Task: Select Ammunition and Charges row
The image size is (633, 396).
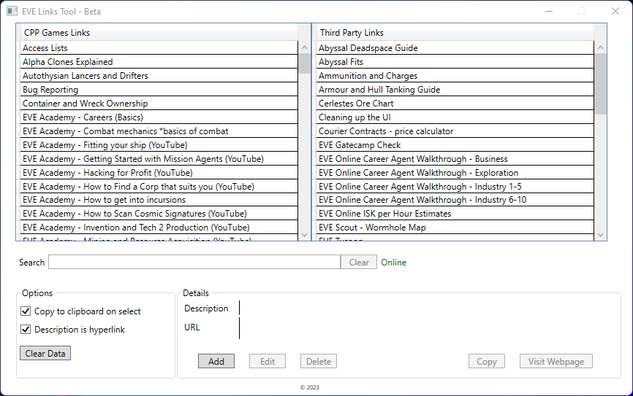Action: [x=455, y=76]
